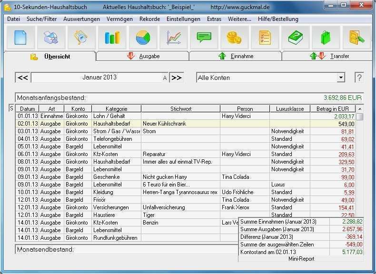Open the bar chart evaluation icon
The image size is (376, 274).
tap(112, 37)
